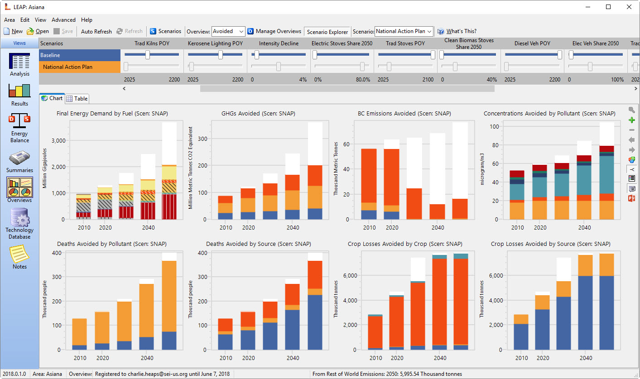This screenshot has height=379, width=640.
Task: Export charts to PowerPoint
Action: pos(632,198)
